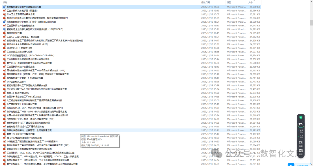Click the icon for 食品饮料行业智慧工厂MES解决方案
The height and width of the screenshot is (166, 313).
5,97
